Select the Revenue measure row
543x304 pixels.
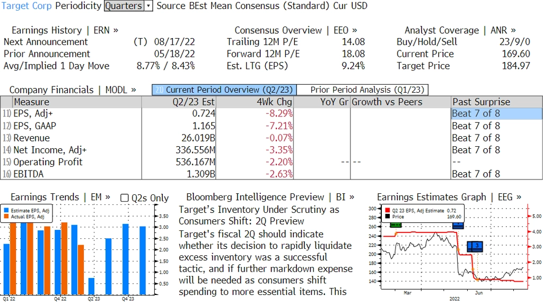coord(271,138)
